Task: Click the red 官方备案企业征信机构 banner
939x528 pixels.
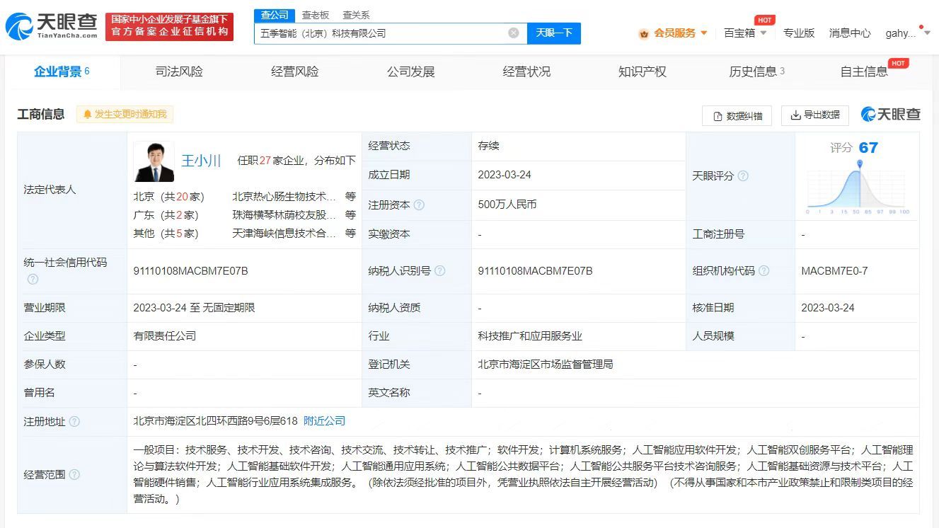Action: coord(170,26)
